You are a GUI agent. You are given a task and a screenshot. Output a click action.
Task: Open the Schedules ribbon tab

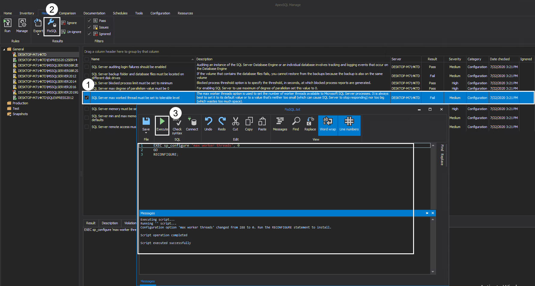120,13
